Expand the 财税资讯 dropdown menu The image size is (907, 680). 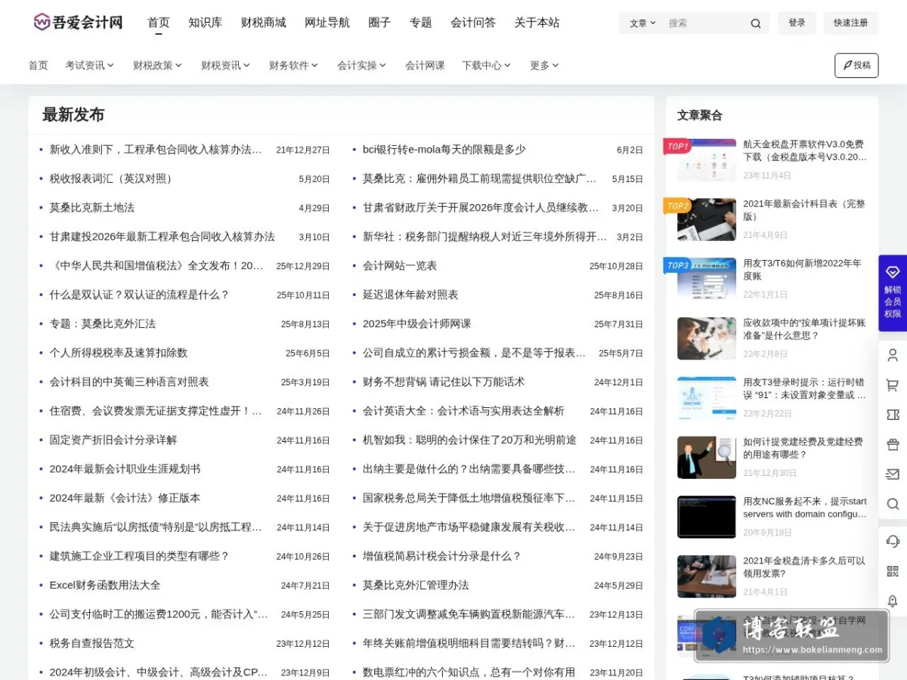[x=225, y=66]
